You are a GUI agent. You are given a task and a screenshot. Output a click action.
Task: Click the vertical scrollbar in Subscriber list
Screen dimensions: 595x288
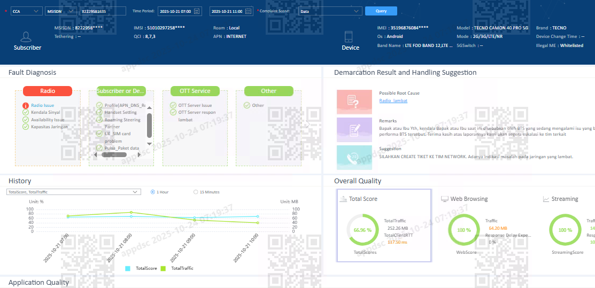tap(150, 126)
